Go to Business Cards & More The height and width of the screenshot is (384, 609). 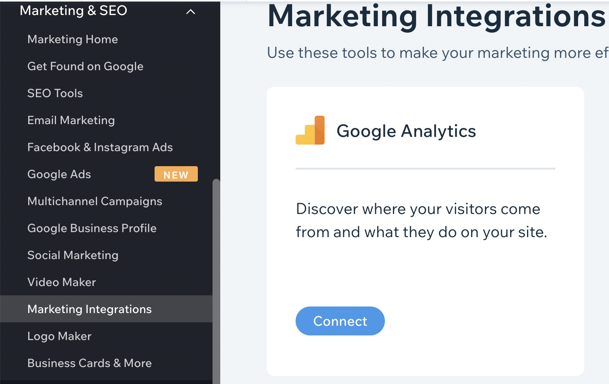[x=89, y=363]
